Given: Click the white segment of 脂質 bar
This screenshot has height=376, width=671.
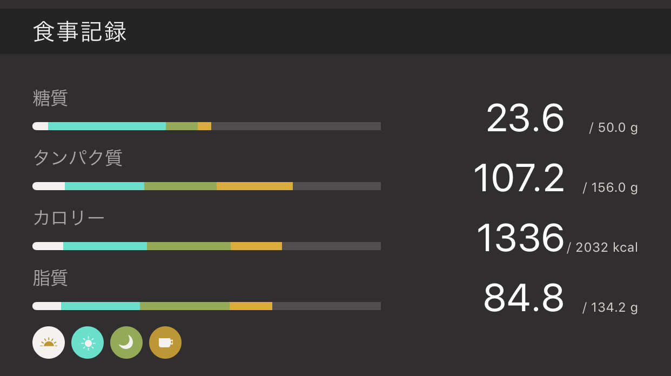Looking at the screenshot, I should coord(47,306).
